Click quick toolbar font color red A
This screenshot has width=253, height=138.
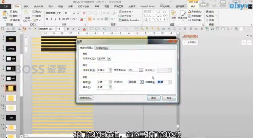pos(84,29)
